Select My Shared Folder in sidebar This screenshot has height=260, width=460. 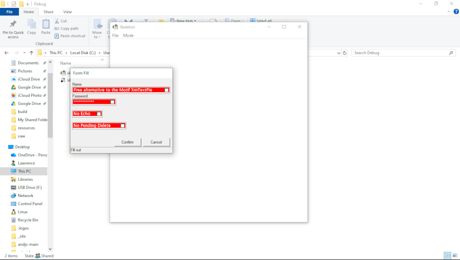click(32, 120)
